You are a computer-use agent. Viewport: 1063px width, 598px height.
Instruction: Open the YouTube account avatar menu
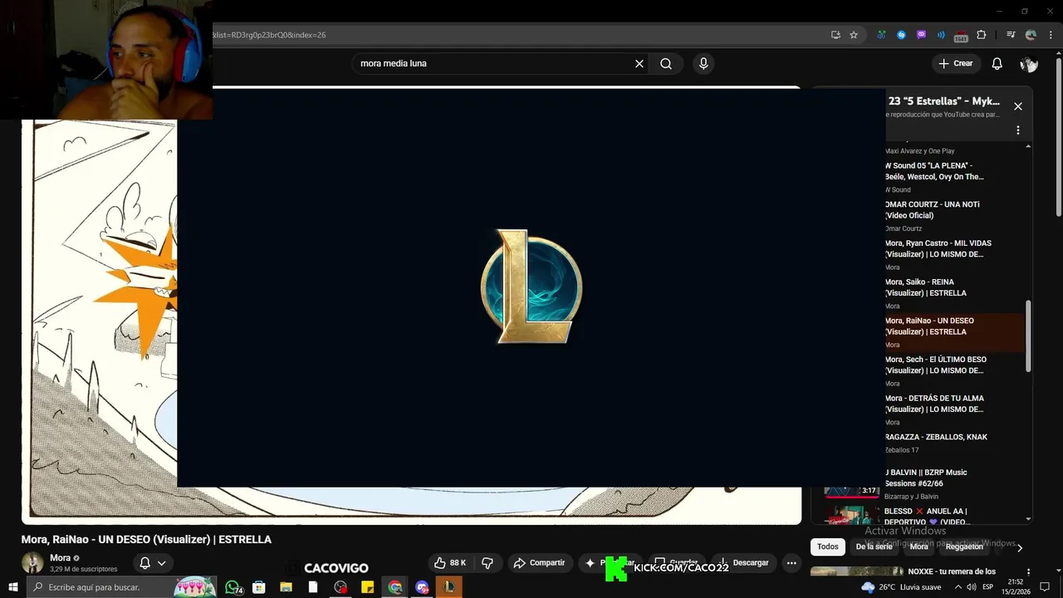tap(1029, 64)
